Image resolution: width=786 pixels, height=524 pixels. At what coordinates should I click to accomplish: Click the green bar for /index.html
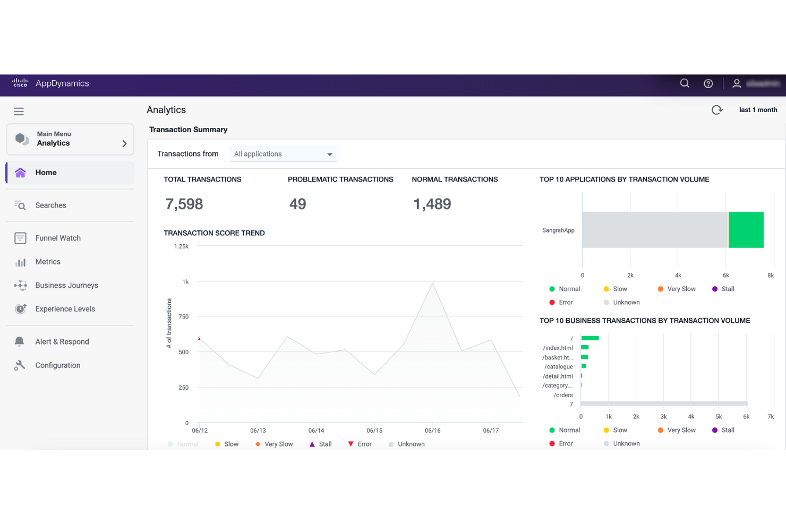(585, 347)
